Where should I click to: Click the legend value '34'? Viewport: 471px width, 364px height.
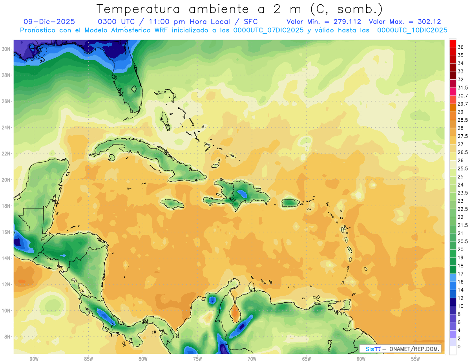[x=460, y=63]
